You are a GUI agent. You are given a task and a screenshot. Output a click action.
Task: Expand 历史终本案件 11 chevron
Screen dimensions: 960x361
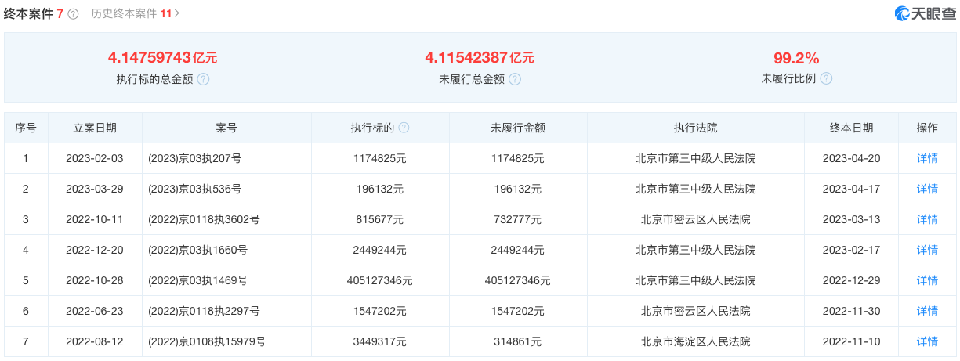click(177, 13)
